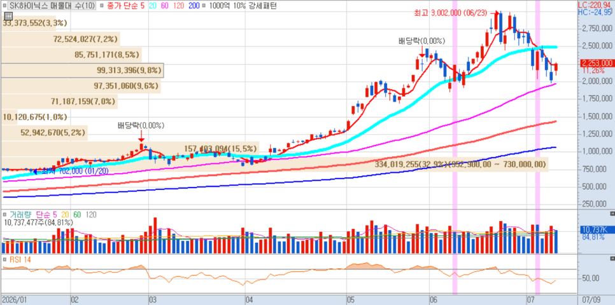Viewport: 615px width, 305px height.
Task: Click the orange 20 volume average label
Action: (x=65, y=215)
